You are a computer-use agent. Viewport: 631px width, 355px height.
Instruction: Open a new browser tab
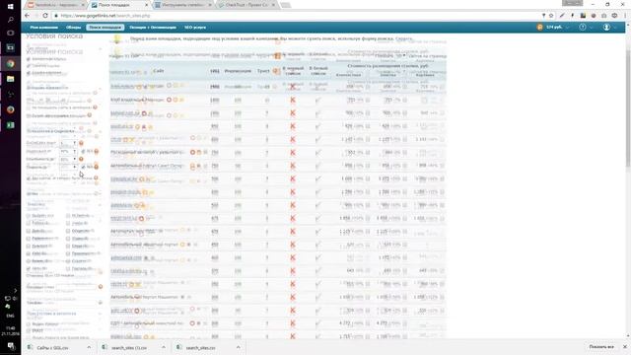pyautogui.click(x=285, y=5)
